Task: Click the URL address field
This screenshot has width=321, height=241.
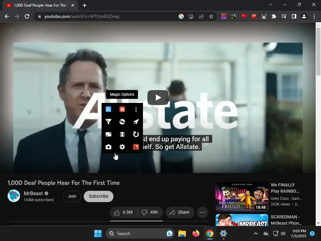Action: click(82, 16)
